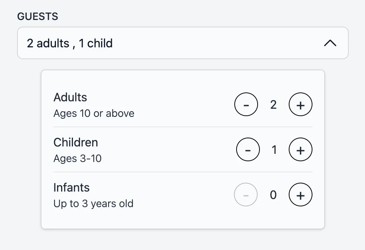Image resolution: width=365 pixels, height=250 pixels.
Task: Open the guests selection field
Action: pyautogui.click(x=182, y=43)
